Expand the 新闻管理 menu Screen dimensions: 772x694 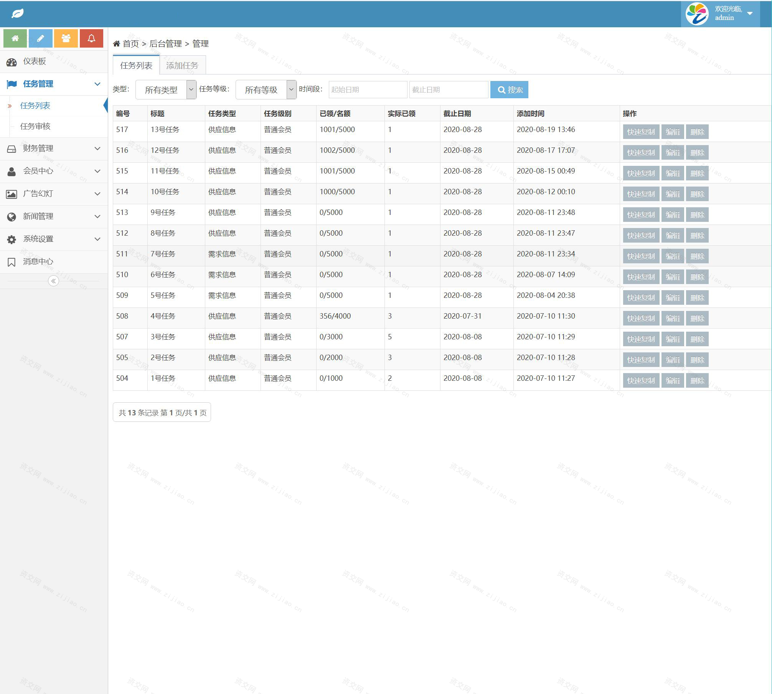coord(54,216)
